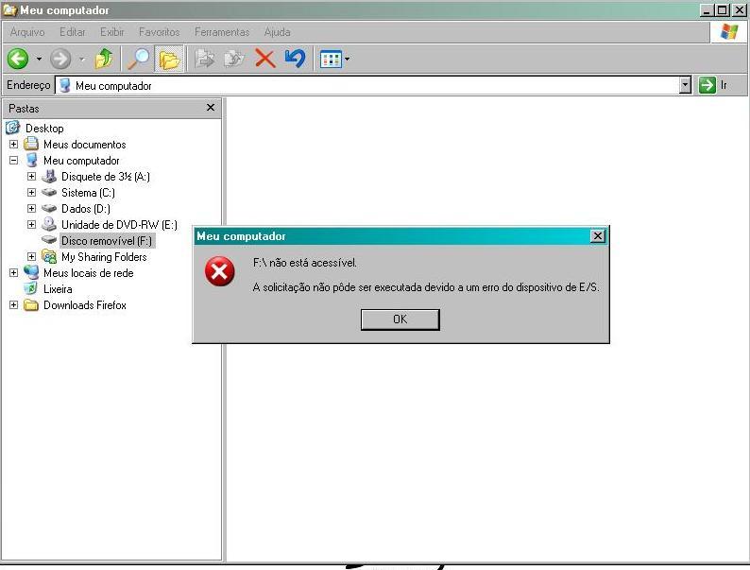Expand the Sistema (C:) node
This screenshot has width=750, height=570.
(x=31, y=193)
